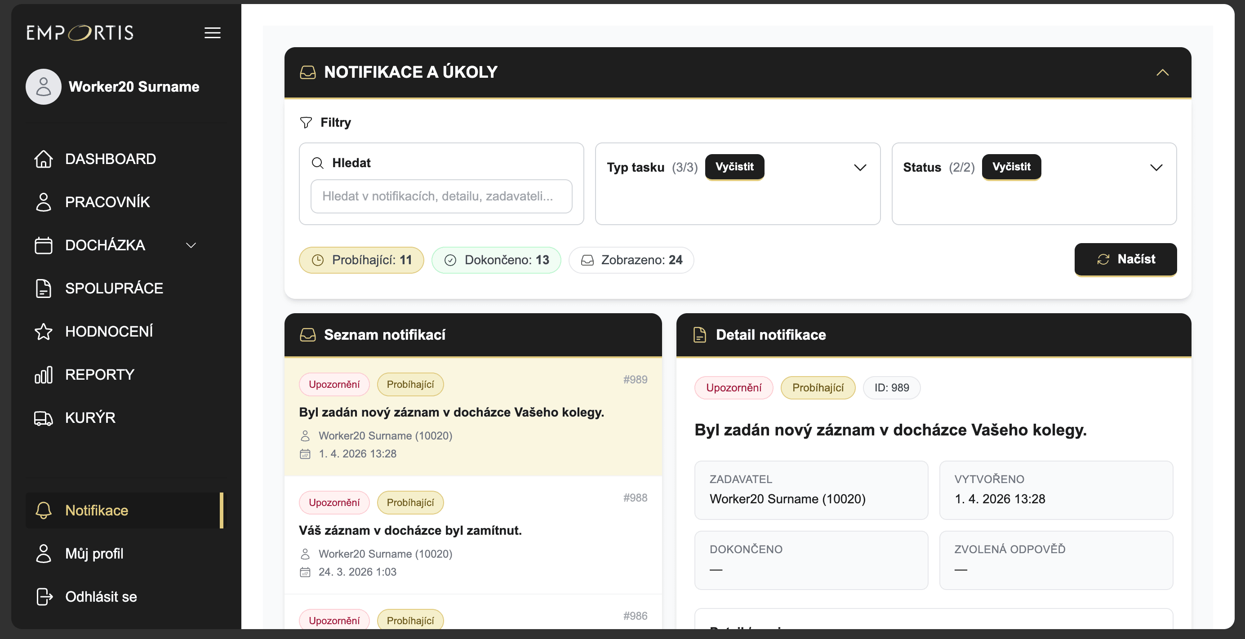Click the Spolupráce document icon
The width and height of the screenshot is (1245, 639).
pos(44,288)
